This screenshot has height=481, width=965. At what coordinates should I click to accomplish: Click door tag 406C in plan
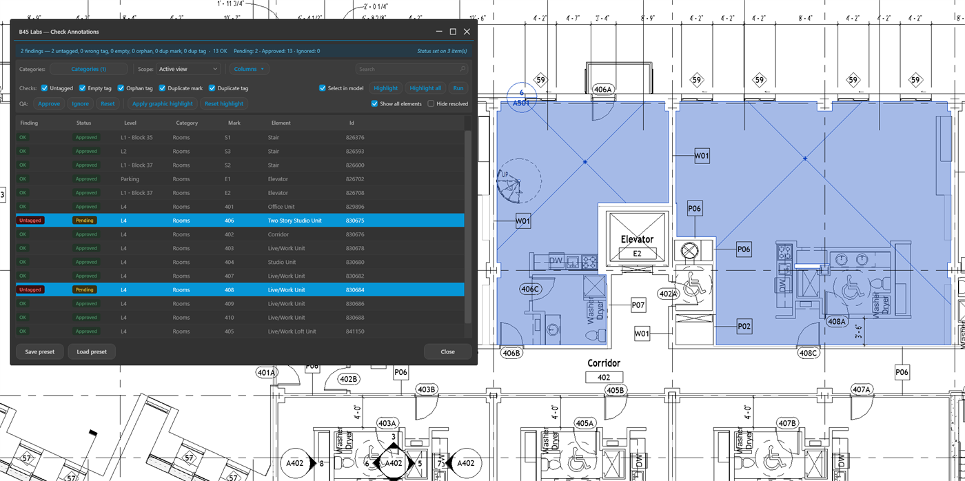click(x=530, y=289)
